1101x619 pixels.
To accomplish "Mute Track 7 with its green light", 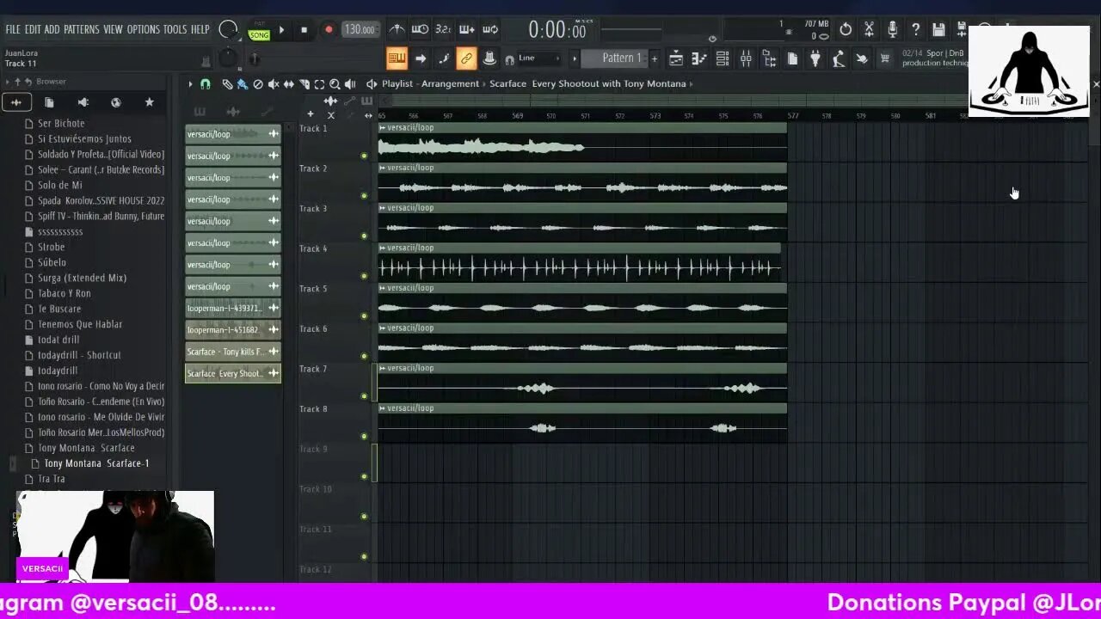I will point(364,396).
